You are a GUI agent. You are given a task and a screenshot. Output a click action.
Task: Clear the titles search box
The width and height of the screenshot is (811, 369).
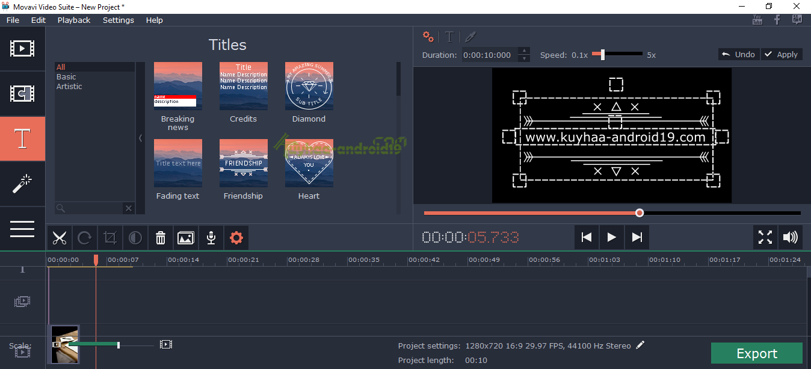[x=128, y=208]
